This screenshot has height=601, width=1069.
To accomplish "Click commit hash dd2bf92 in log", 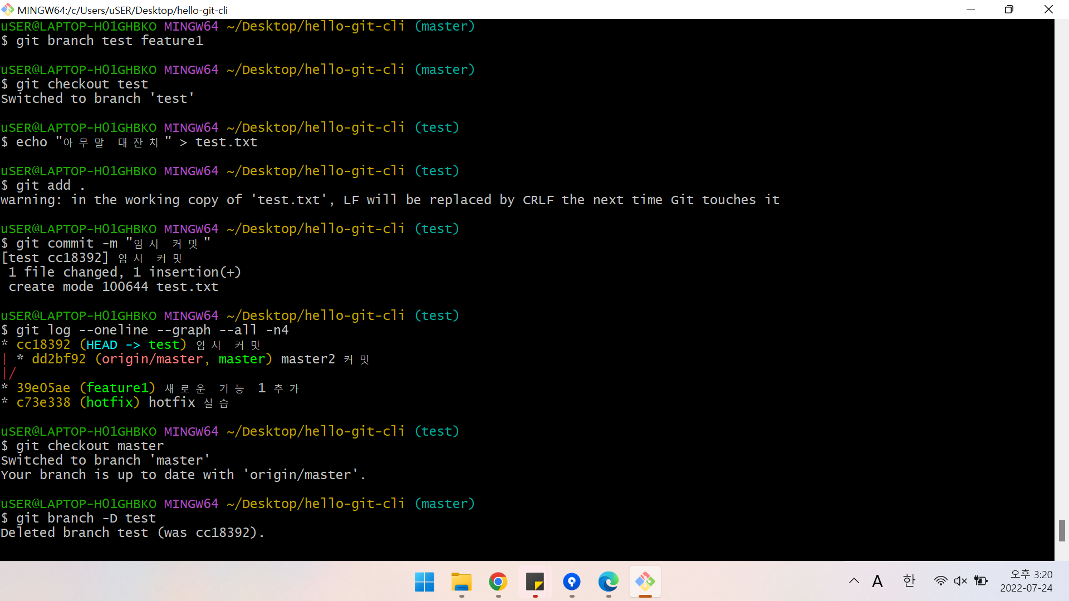I will [59, 359].
